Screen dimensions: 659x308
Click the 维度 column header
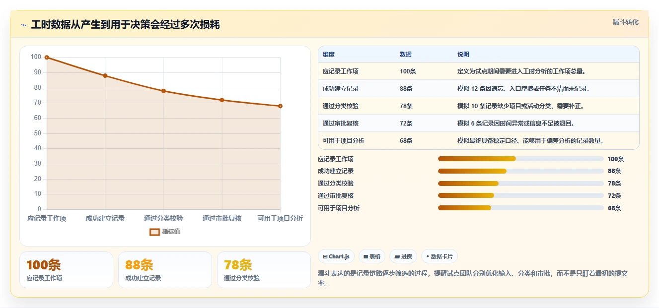[x=329, y=55]
